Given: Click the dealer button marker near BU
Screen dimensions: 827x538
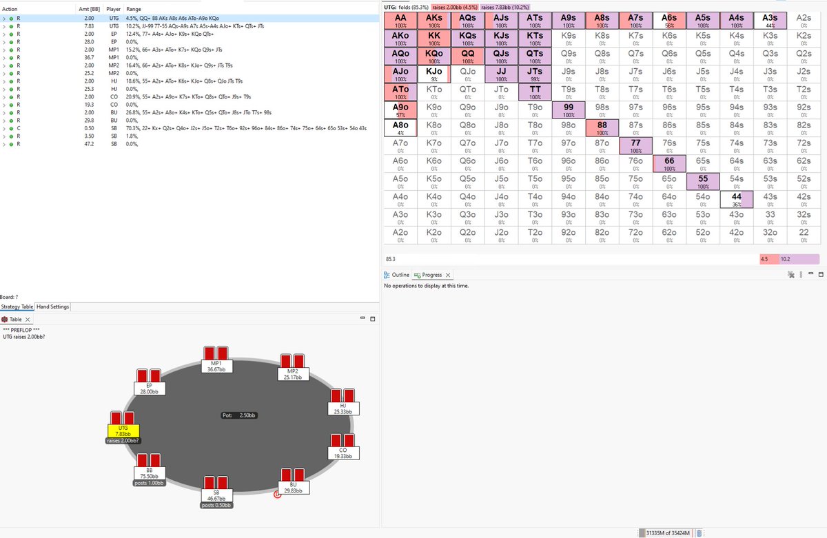Looking at the screenshot, I should point(277,493).
